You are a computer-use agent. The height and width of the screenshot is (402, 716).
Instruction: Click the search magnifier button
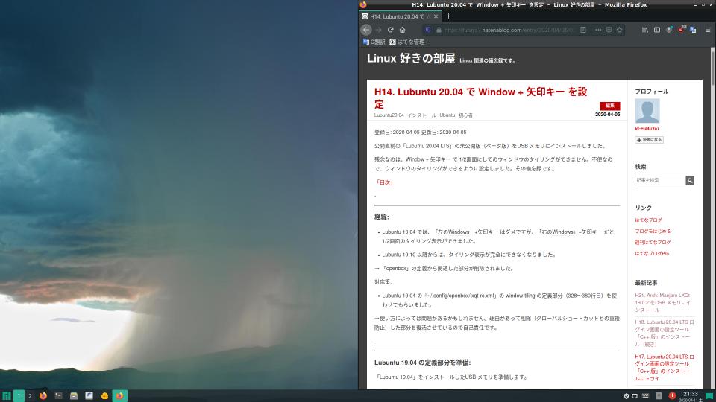tap(690, 180)
